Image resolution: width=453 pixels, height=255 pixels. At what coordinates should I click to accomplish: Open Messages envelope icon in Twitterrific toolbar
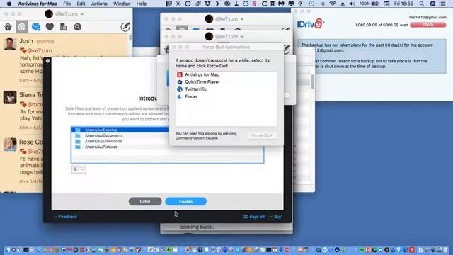point(36,27)
